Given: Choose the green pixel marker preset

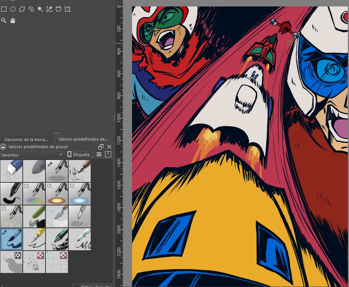Looking at the screenshot, I should point(57,239).
